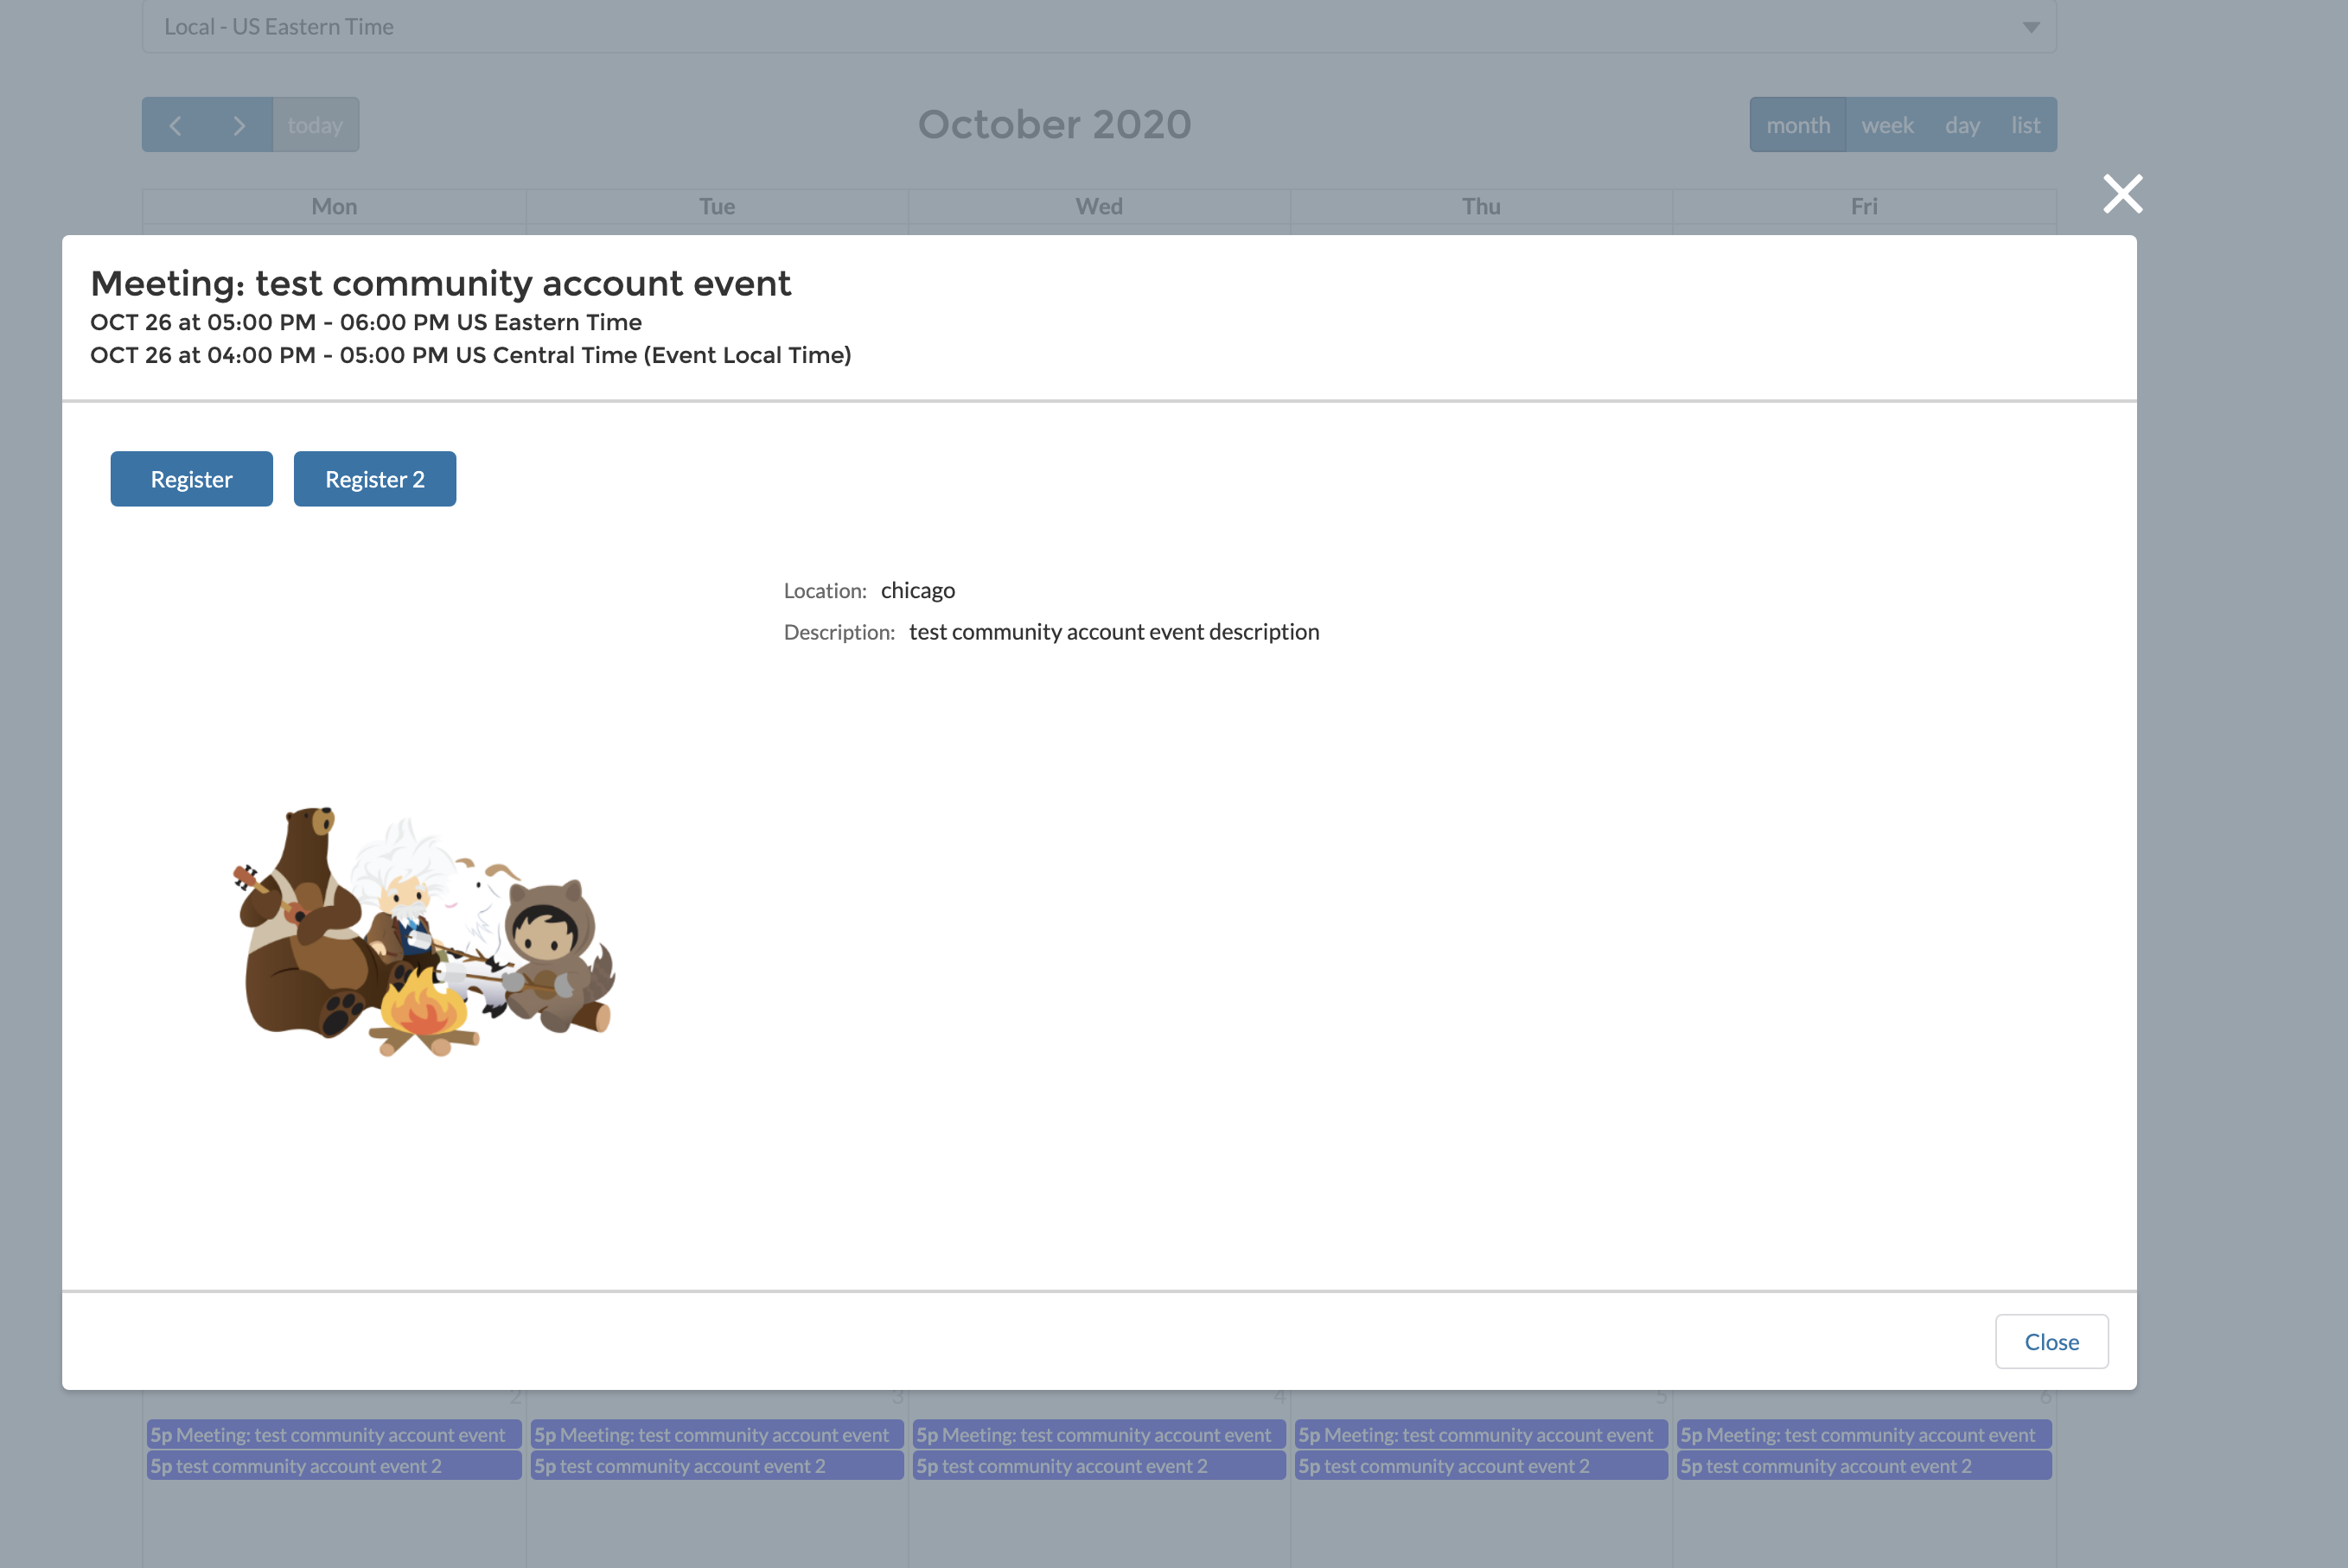
Task: Click the Close button at the bottom
Action: pos(2051,1341)
